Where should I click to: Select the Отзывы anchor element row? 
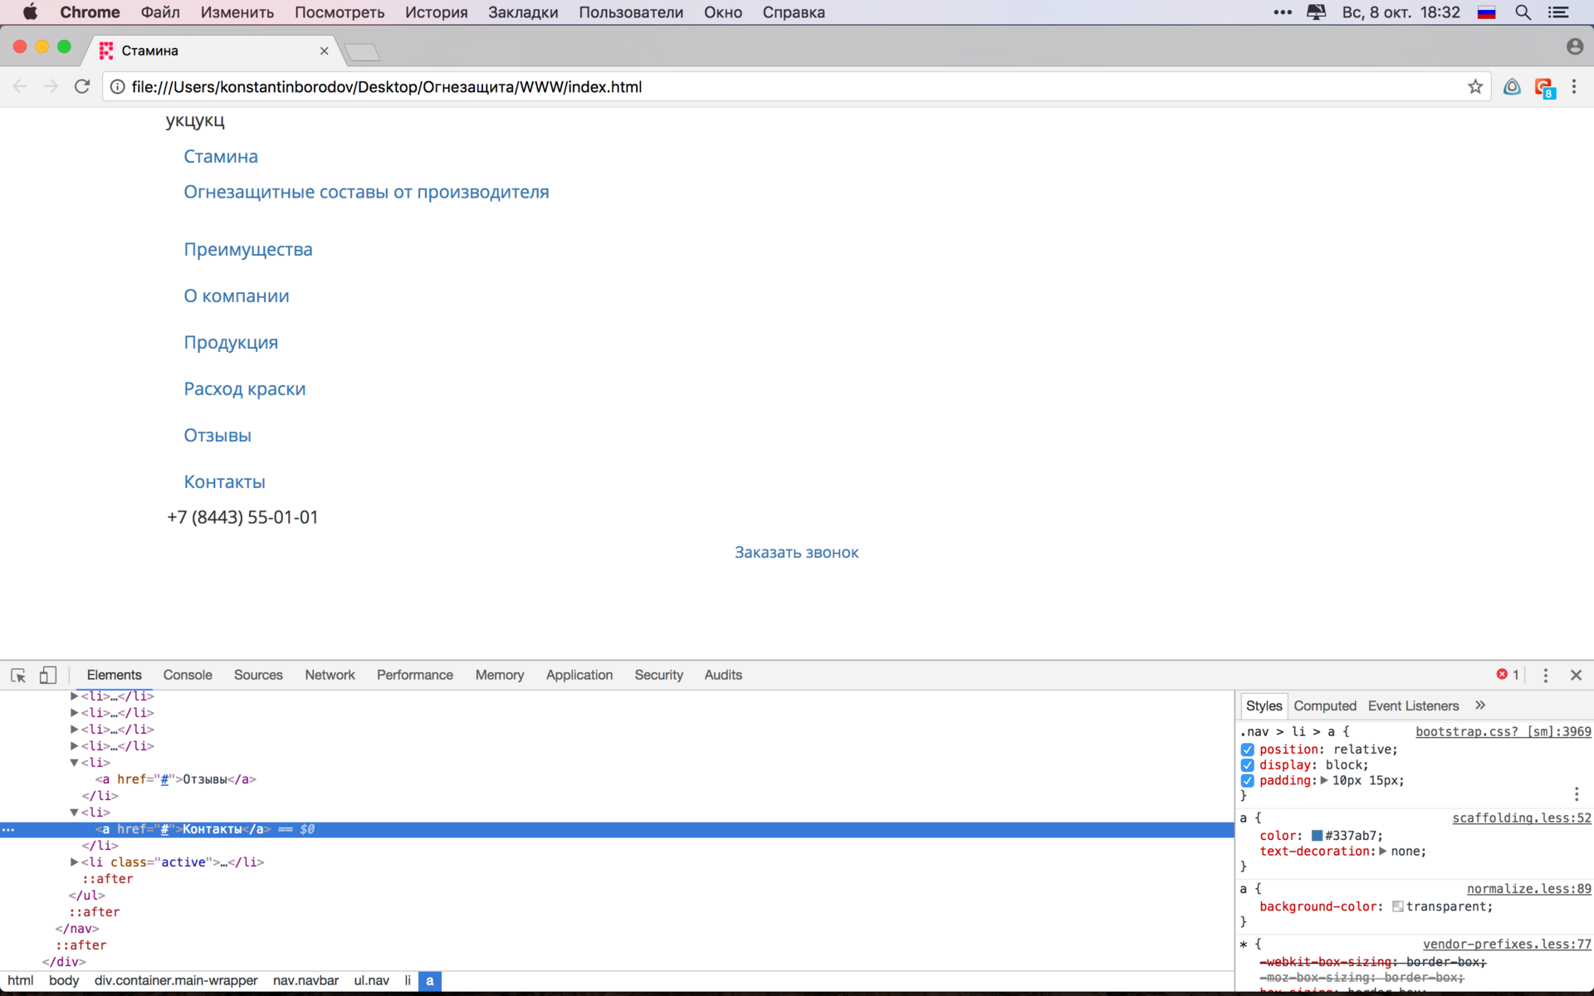617,779
